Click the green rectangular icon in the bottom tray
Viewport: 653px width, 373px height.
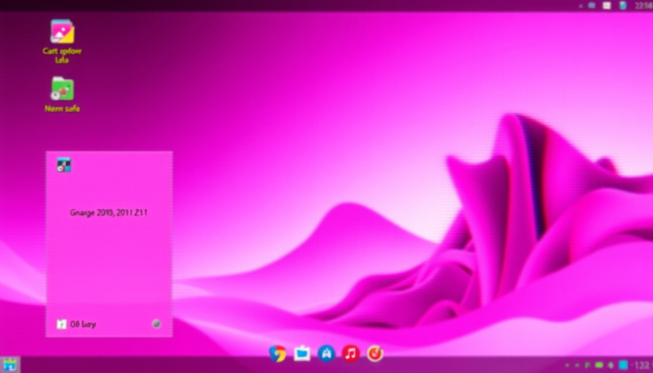pos(599,365)
